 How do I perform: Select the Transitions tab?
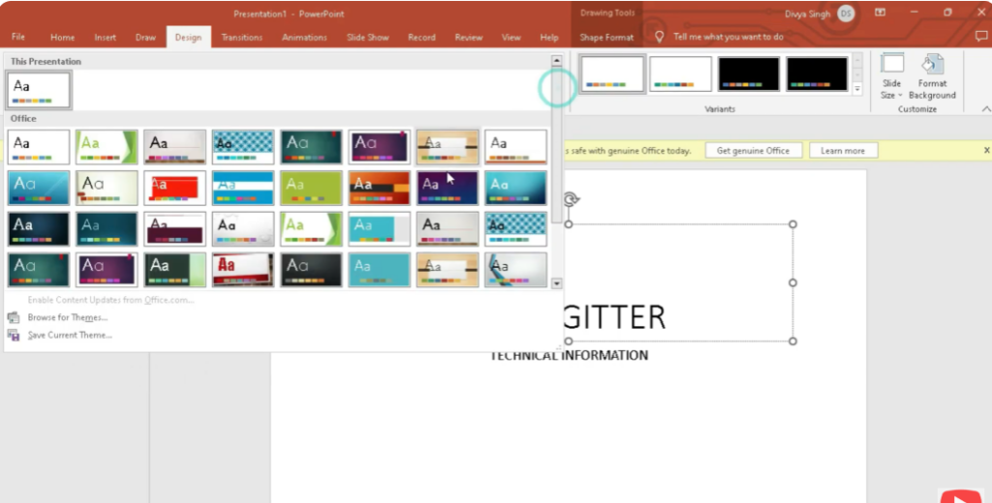point(241,38)
